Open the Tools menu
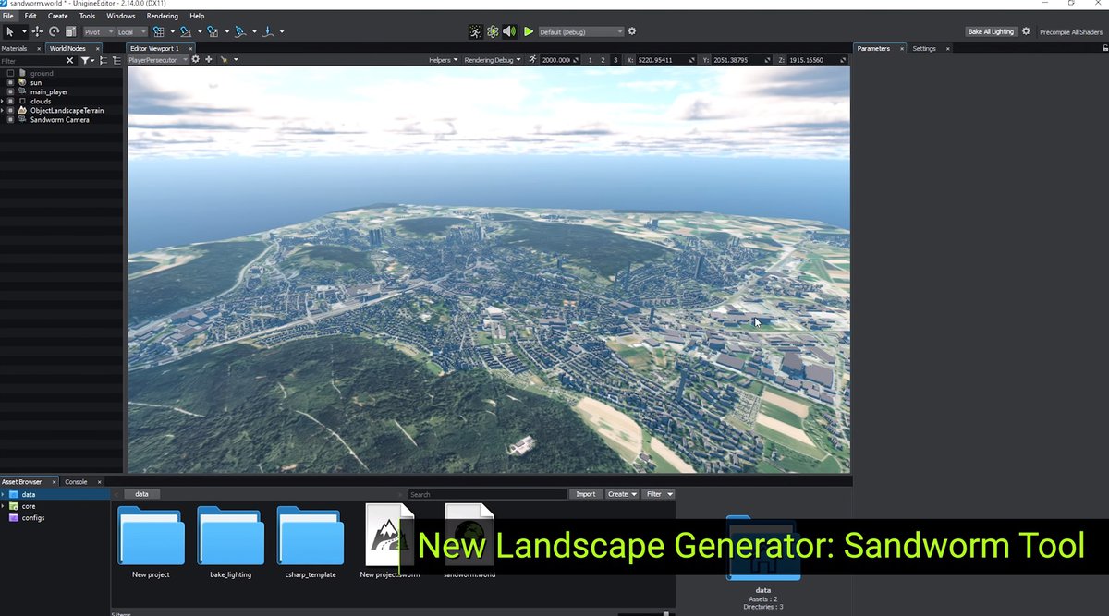Screen dimensions: 1109x616 87,16
